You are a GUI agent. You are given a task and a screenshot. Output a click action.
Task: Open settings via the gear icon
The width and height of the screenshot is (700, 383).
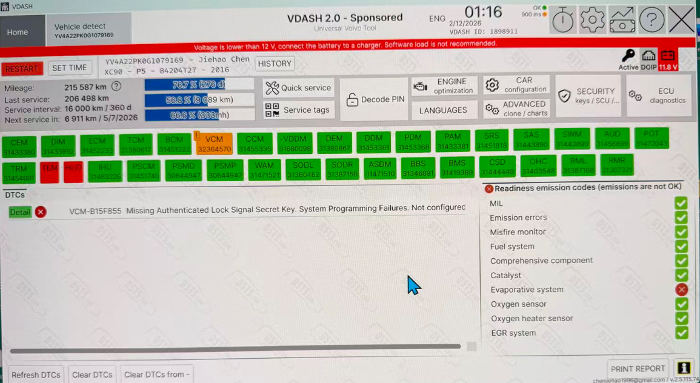pyautogui.click(x=592, y=21)
